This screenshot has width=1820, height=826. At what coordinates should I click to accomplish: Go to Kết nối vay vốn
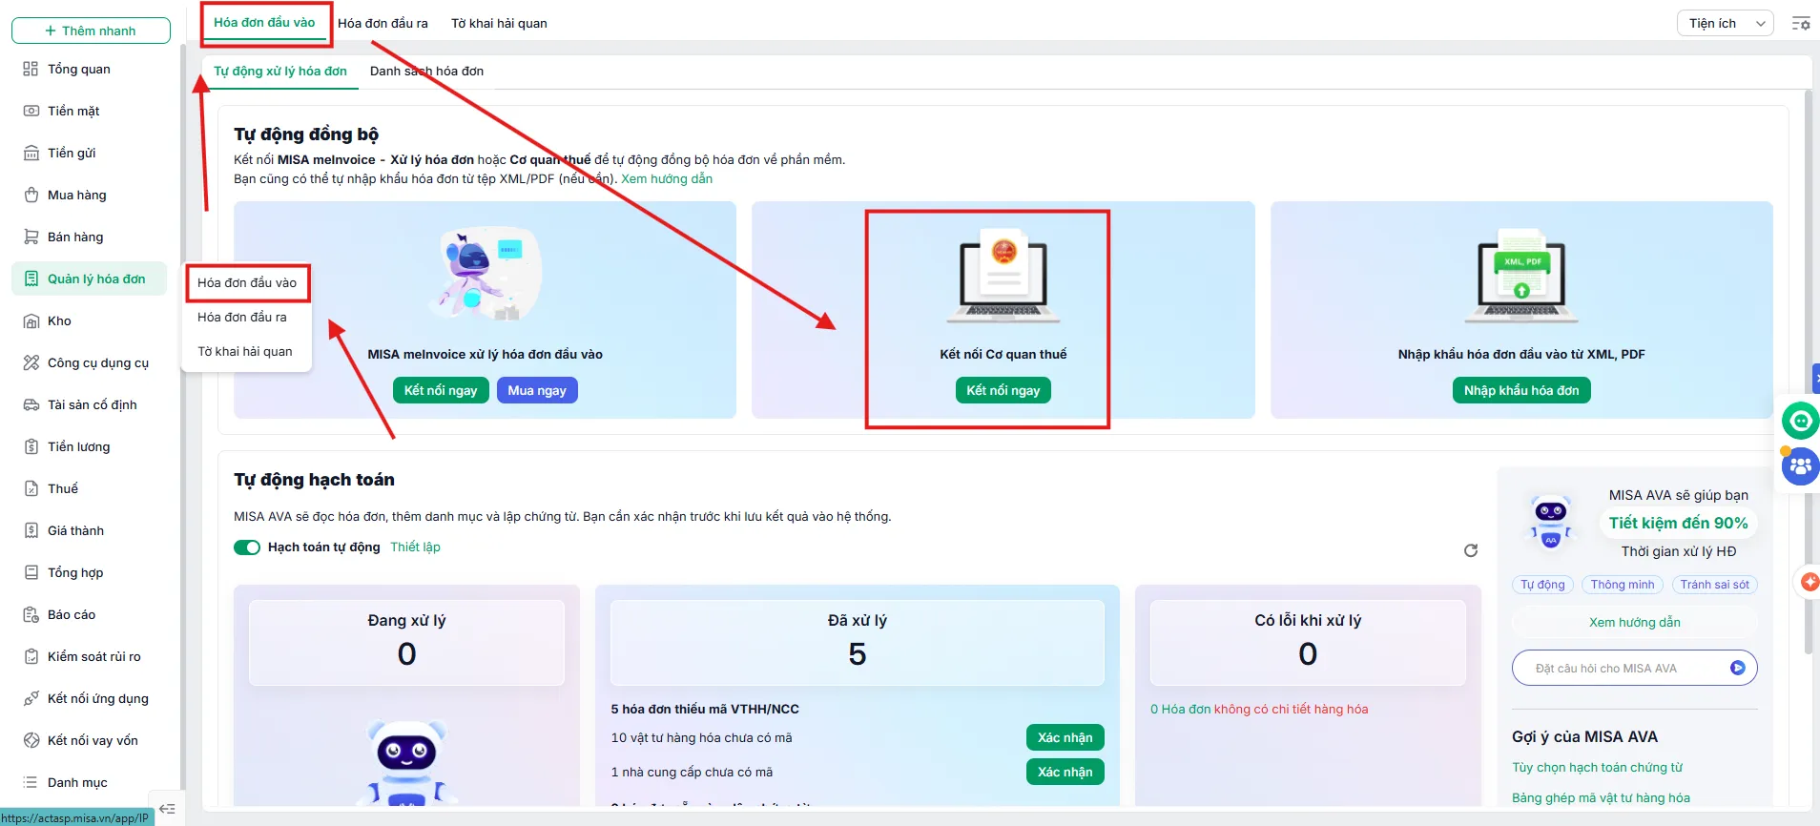[91, 740]
